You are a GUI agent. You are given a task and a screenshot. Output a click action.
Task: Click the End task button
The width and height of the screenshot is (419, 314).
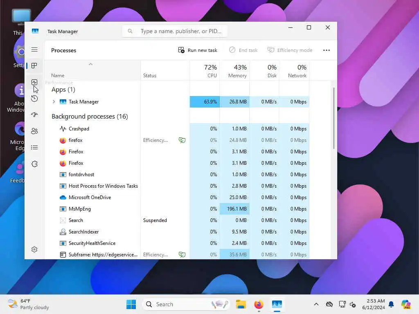click(243, 50)
